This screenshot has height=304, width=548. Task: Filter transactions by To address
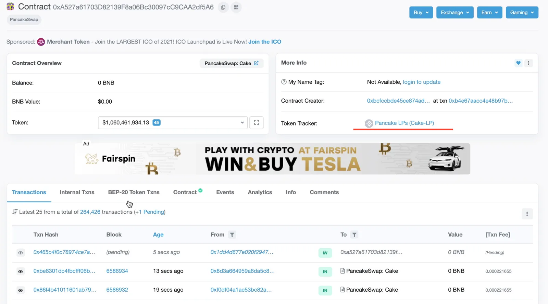pyautogui.click(x=354, y=235)
